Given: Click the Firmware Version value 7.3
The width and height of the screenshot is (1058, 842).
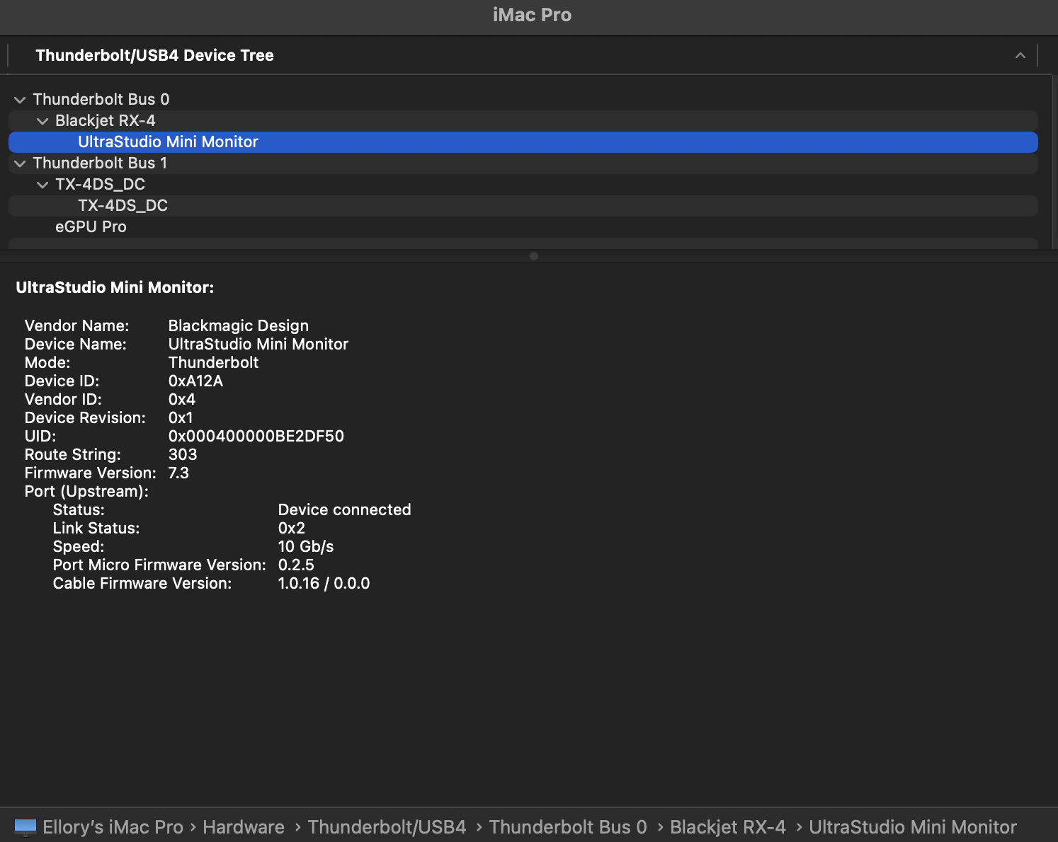Looking at the screenshot, I should (178, 473).
